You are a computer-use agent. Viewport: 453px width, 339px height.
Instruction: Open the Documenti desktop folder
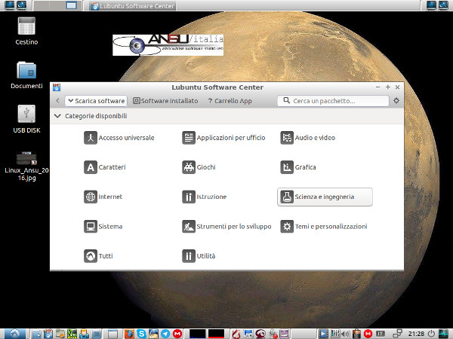point(26,75)
